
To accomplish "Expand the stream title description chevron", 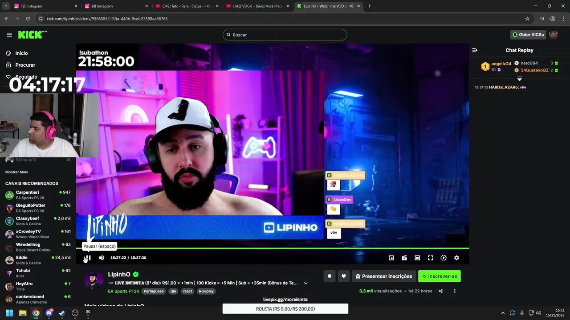I will [x=305, y=283].
